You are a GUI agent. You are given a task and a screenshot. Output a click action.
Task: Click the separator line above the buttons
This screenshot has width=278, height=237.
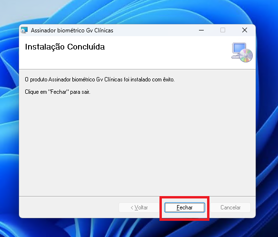[138, 196]
